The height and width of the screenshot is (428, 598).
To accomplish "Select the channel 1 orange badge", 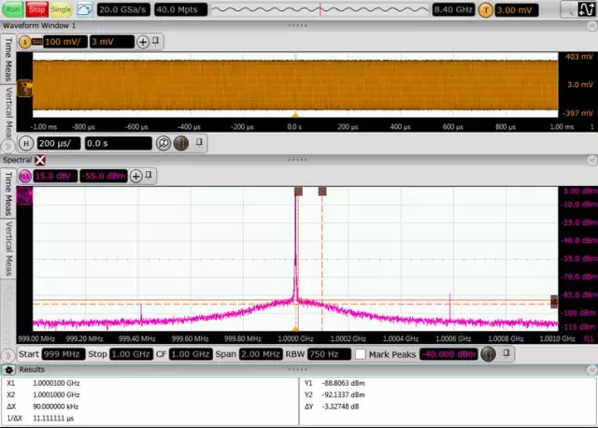I will tap(25, 41).
